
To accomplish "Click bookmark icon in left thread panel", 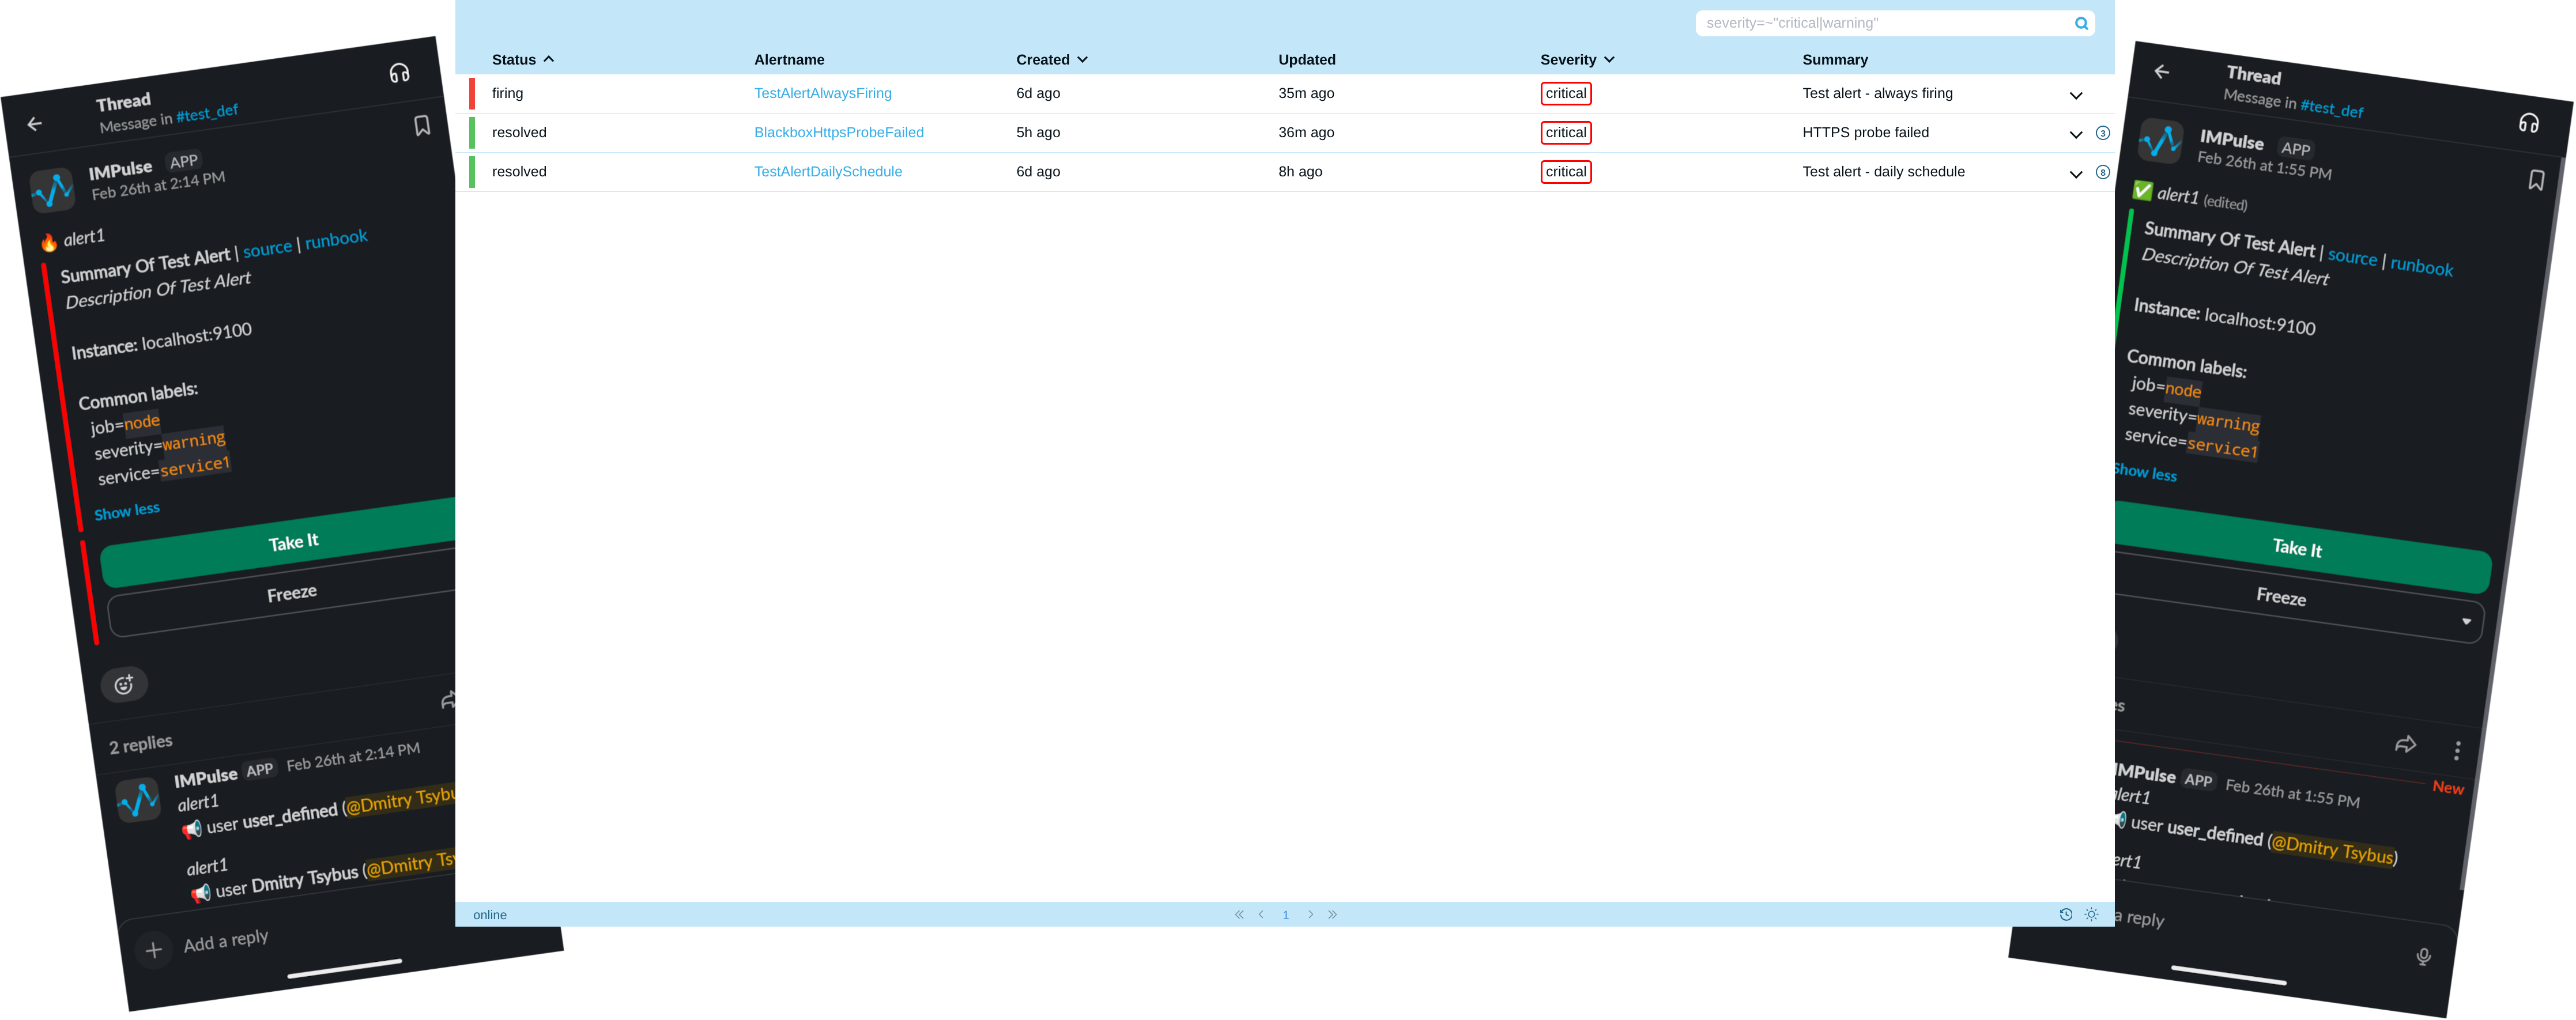I will (x=422, y=126).
